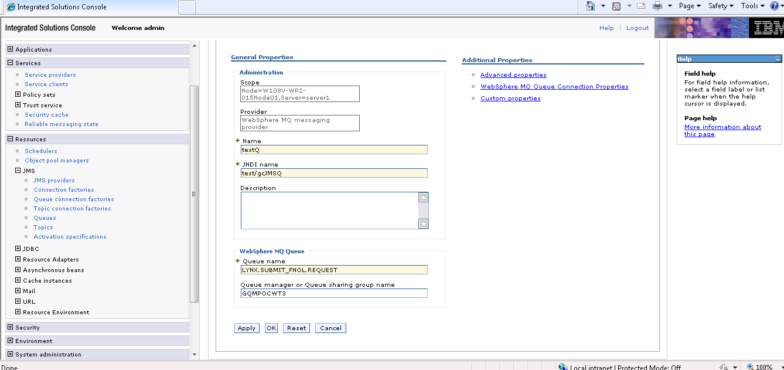Open Reliable messaging state link

[62, 124]
